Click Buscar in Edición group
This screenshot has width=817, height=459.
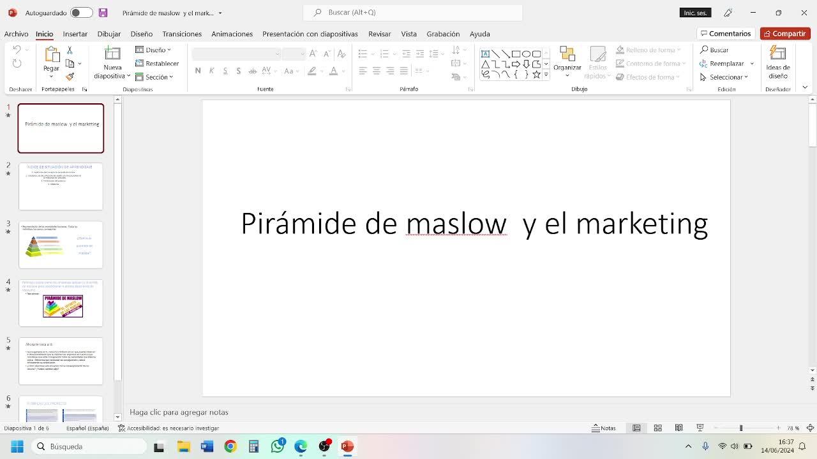click(x=714, y=50)
